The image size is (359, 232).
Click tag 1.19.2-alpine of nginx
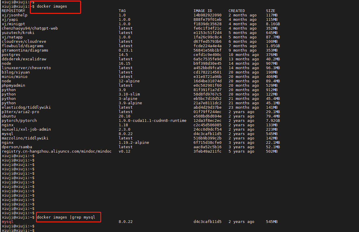[x=134, y=142]
